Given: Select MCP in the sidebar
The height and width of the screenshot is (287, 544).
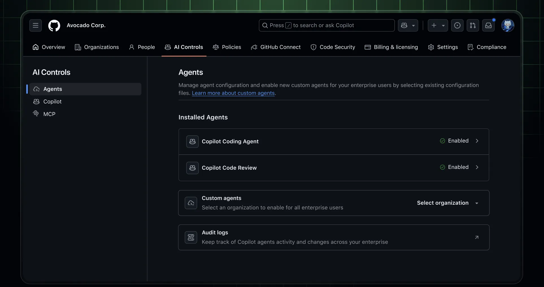Looking at the screenshot, I should (49, 114).
